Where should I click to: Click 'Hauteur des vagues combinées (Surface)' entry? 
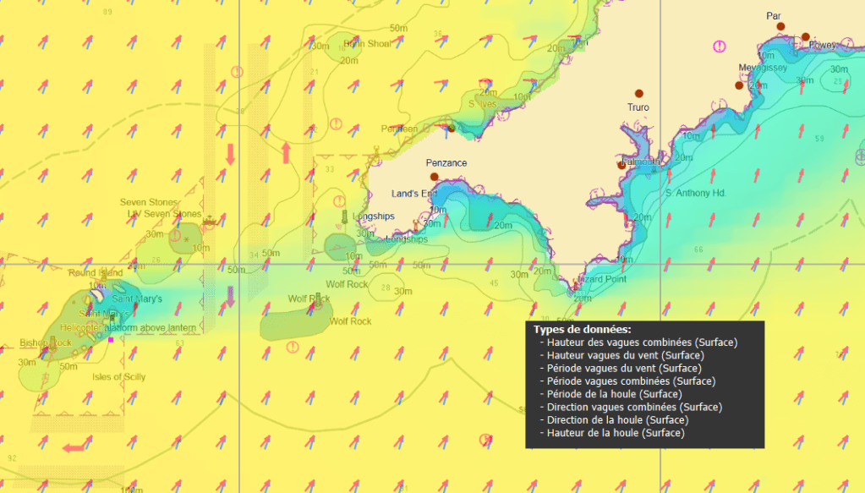pyautogui.click(x=642, y=342)
